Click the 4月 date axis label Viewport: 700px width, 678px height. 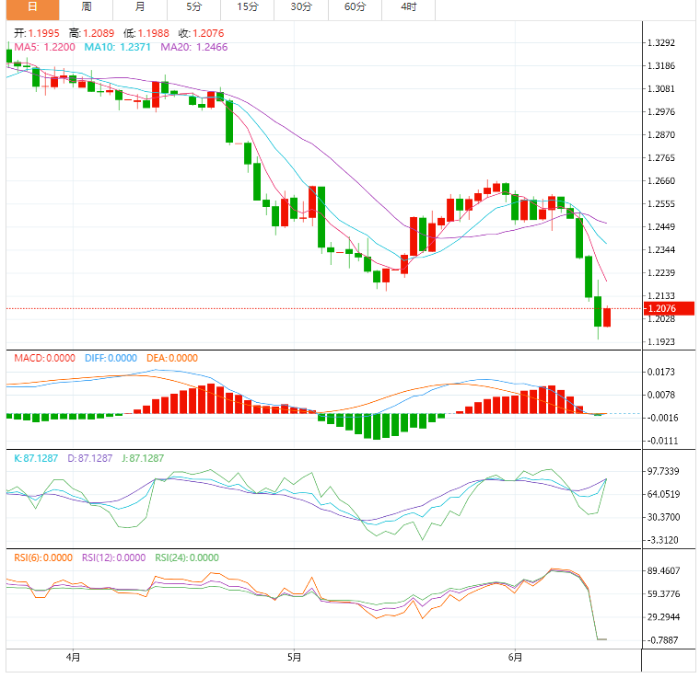coord(73,658)
